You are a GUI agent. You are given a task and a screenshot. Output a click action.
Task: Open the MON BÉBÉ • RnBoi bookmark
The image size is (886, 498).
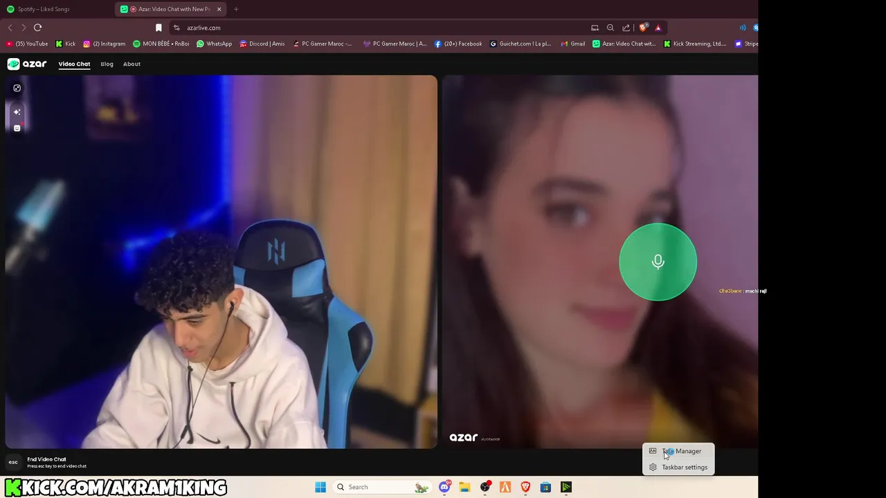click(x=161, y=44)
